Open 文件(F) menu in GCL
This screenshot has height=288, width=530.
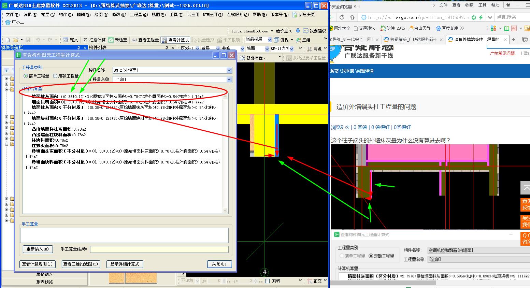(12, 15)
